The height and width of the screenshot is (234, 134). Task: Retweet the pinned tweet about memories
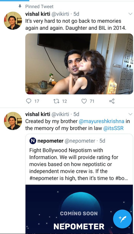(56, 101)
